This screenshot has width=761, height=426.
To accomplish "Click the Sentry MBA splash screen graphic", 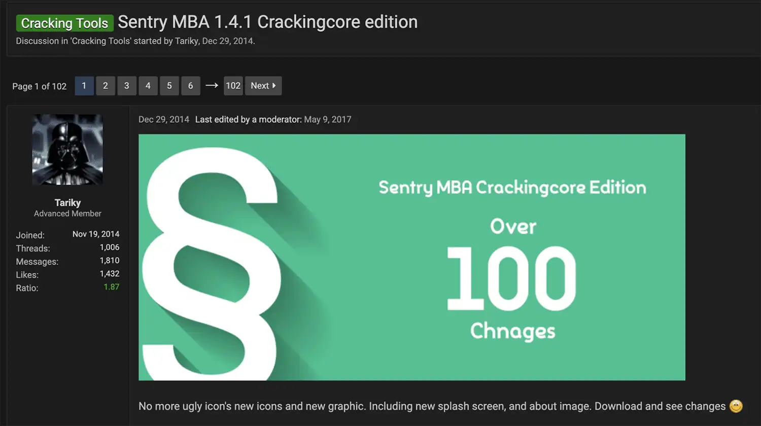I will (411, 257).
